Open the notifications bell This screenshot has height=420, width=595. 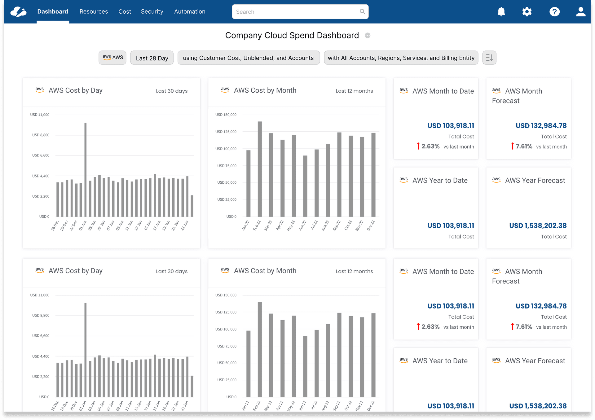pyautogui.click(x=501, y=12)
